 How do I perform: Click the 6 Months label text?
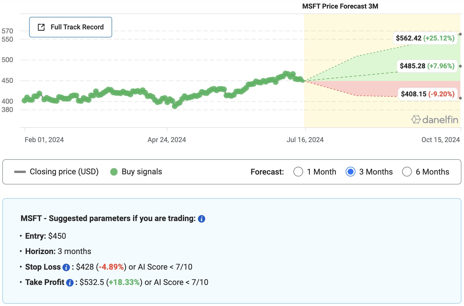[432, 172]
